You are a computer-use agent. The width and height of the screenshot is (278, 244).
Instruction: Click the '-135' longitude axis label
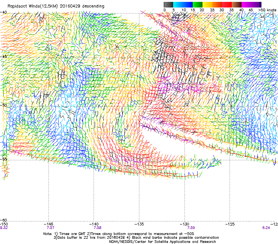tap(139, 224)
